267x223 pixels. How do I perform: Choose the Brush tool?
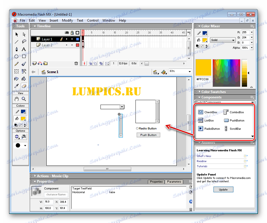click(x=24, y=64)
